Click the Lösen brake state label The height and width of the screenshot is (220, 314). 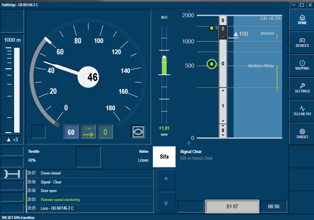143,160
